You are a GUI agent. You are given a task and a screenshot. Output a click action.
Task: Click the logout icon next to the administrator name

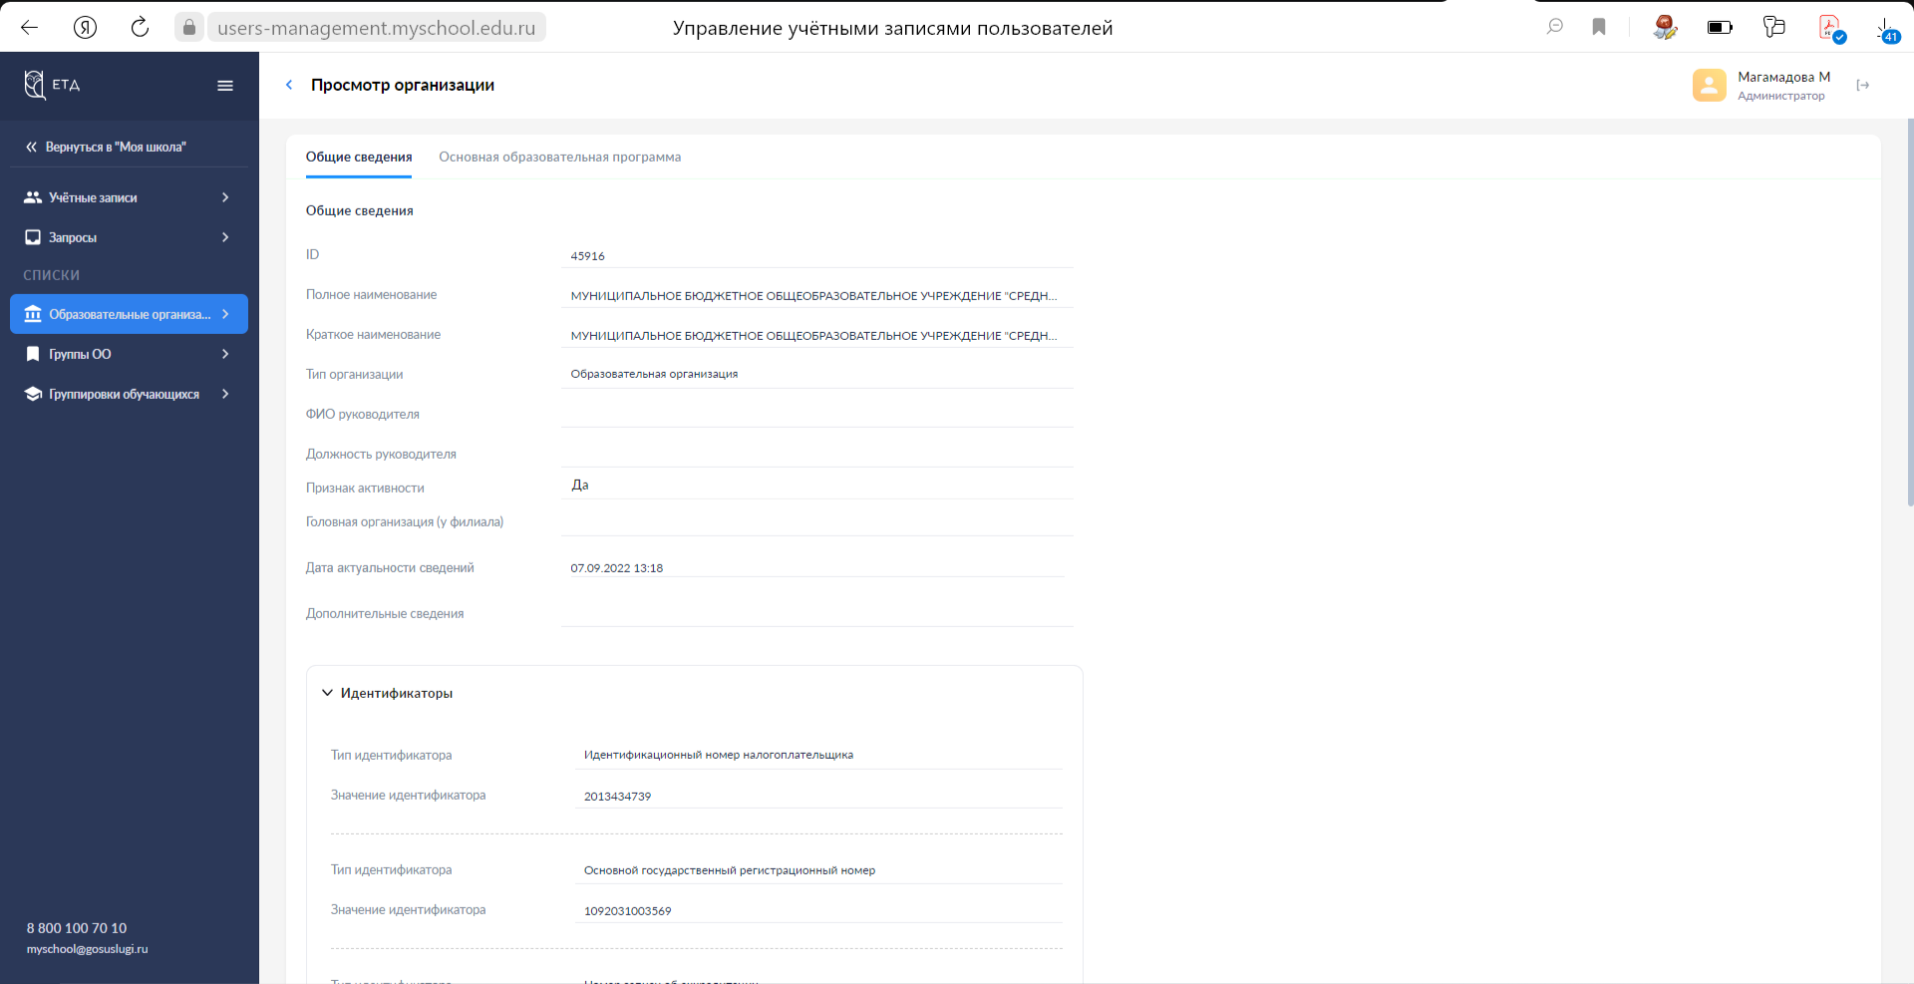(x=1862, y=86)
